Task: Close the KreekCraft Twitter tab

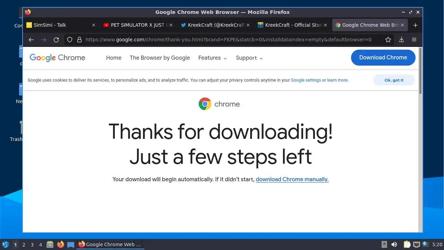Action: click(x=248, y=25)
